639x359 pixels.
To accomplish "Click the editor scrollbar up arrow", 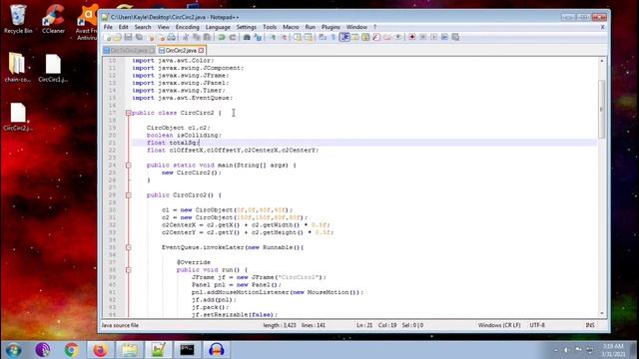I will coord(602,61).
